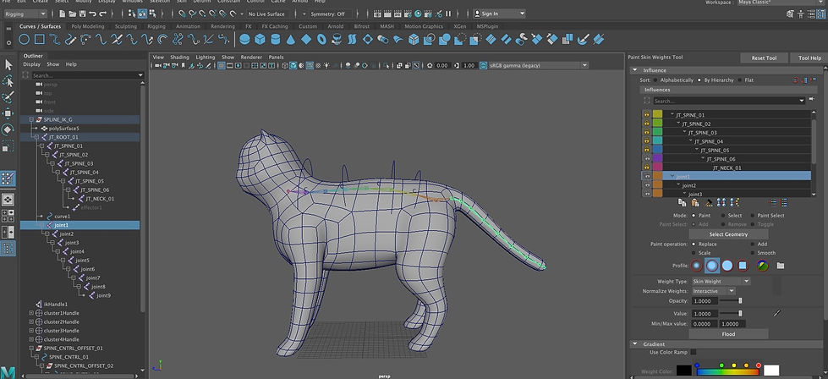Select the square brush profile icon
This screenshot has width=828, height=379.
pyautogui.click(x=743, y=266)
